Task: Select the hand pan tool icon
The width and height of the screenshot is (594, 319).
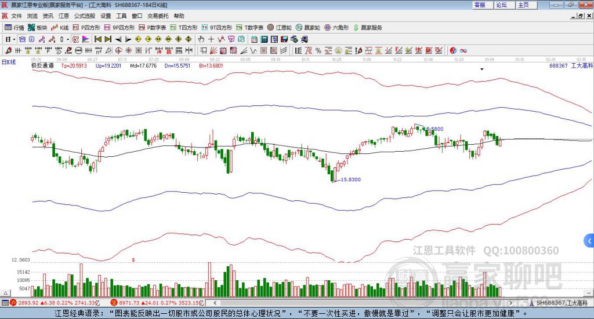Action: click(201, 39)
